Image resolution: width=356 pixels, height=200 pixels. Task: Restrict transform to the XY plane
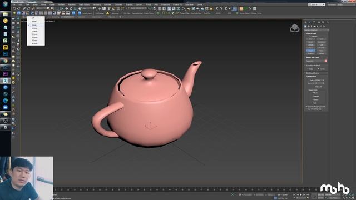click(230, 9)
